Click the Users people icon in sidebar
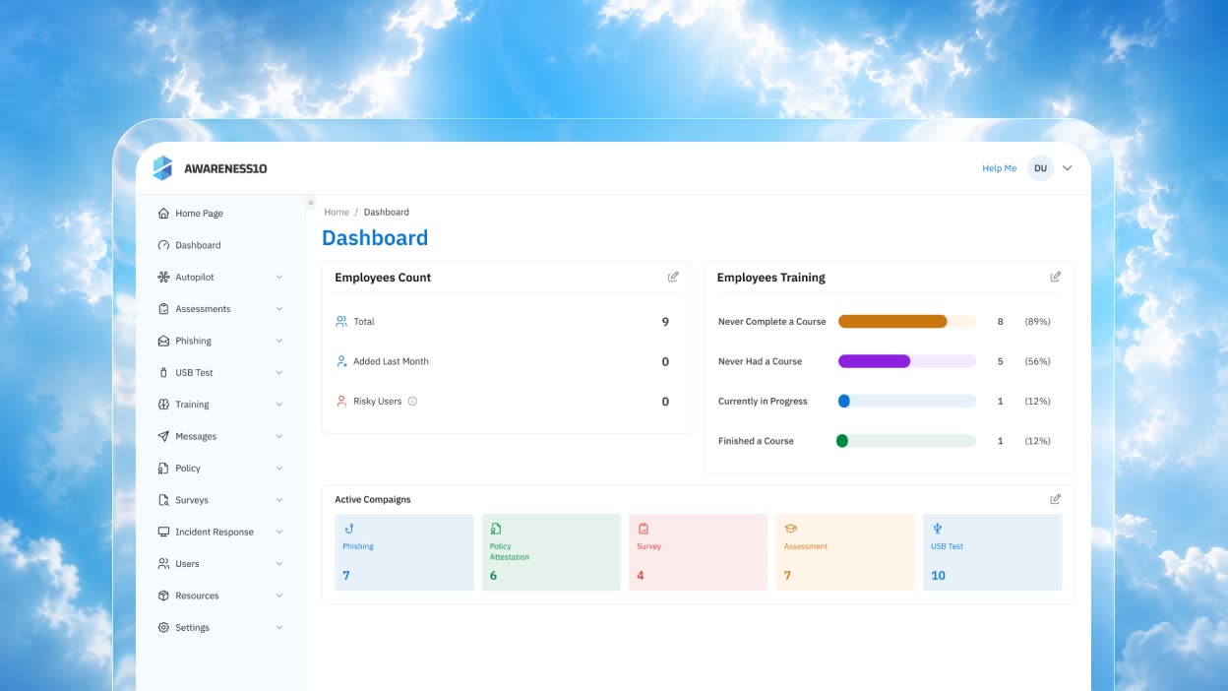Viewport: 1228px width, 691px height. 163,564
